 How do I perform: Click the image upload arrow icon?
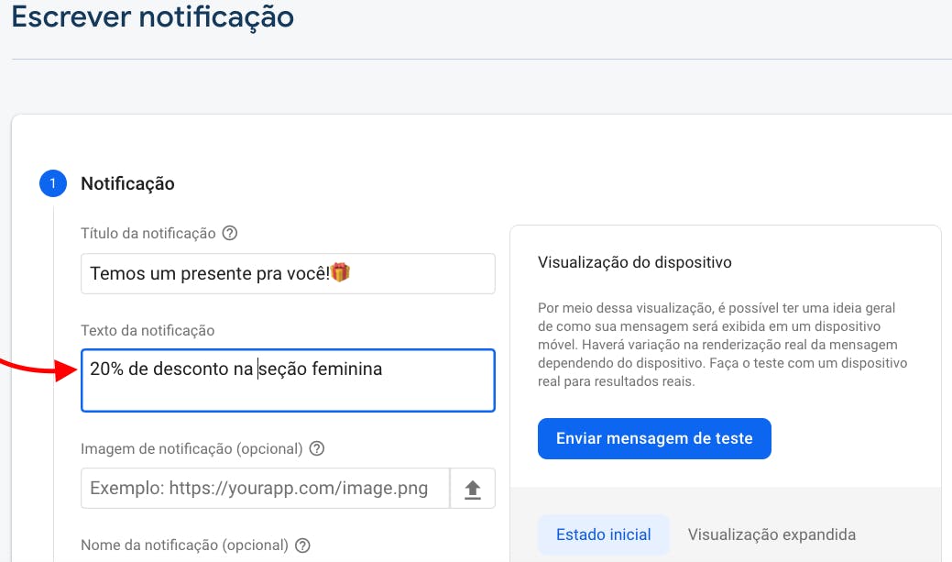tap(472, 488)
